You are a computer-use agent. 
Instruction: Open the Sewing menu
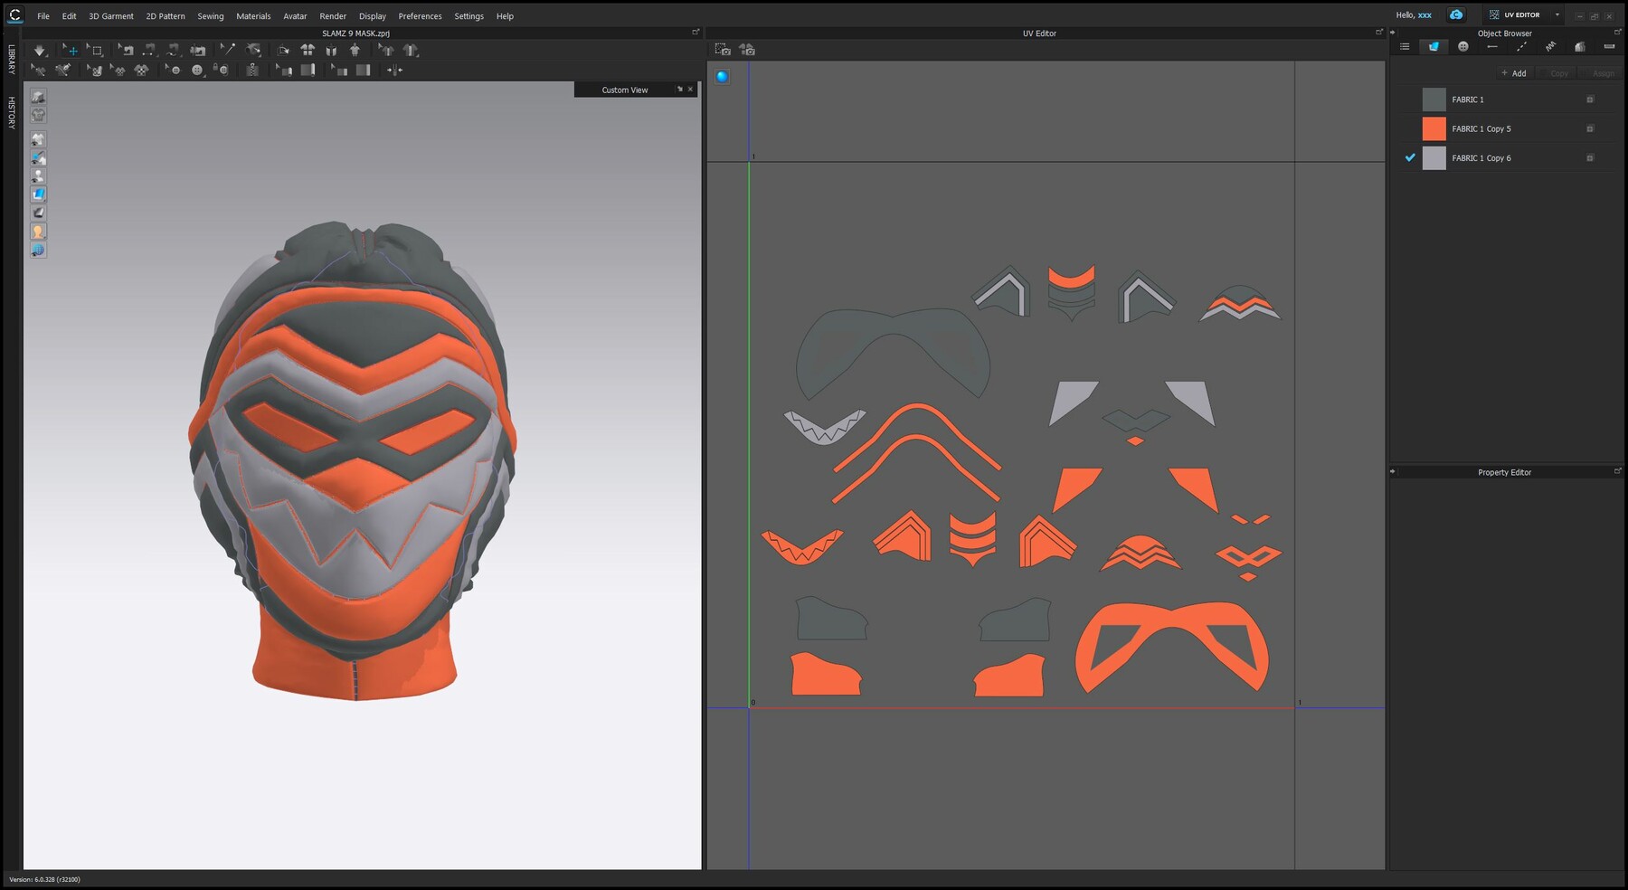[210, 15]
